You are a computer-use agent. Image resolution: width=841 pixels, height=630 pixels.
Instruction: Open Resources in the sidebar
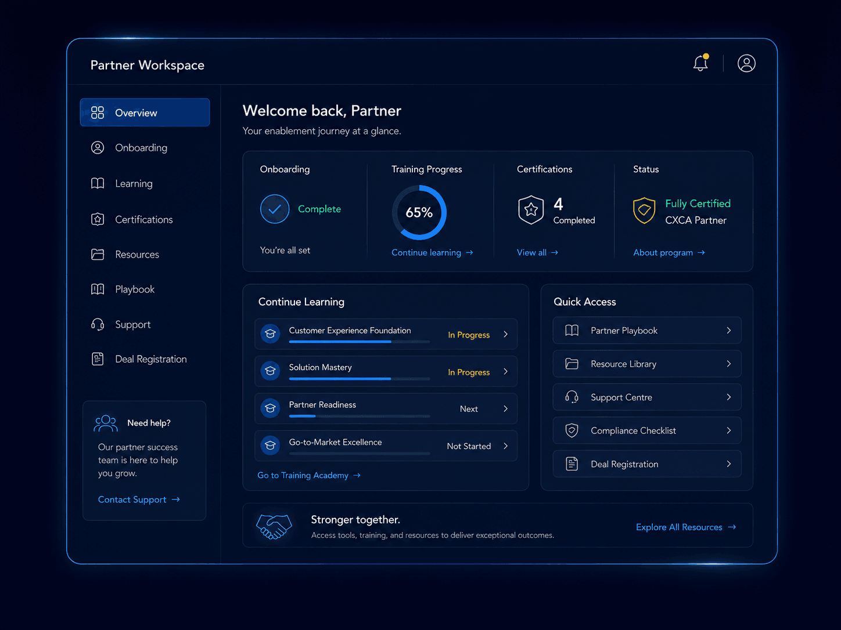coord(137,254)
